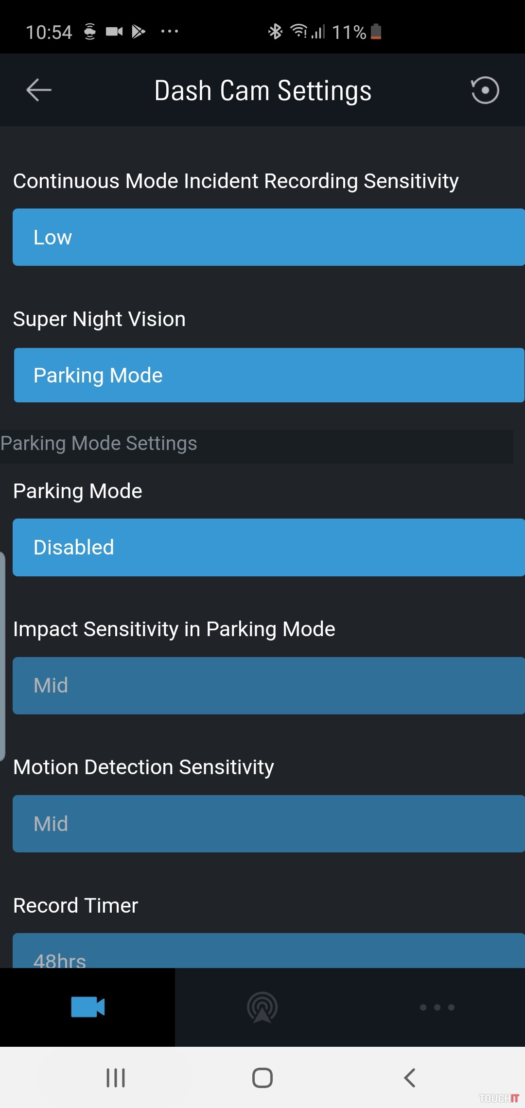The height and width of the screenshot is (1108, 525).
Task: Switch to the live view broadcast tab
Action: pos(262,1007)
